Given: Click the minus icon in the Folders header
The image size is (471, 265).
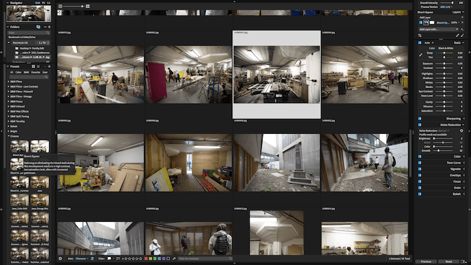Looking at the screenshot, I should tap(45, 27).
